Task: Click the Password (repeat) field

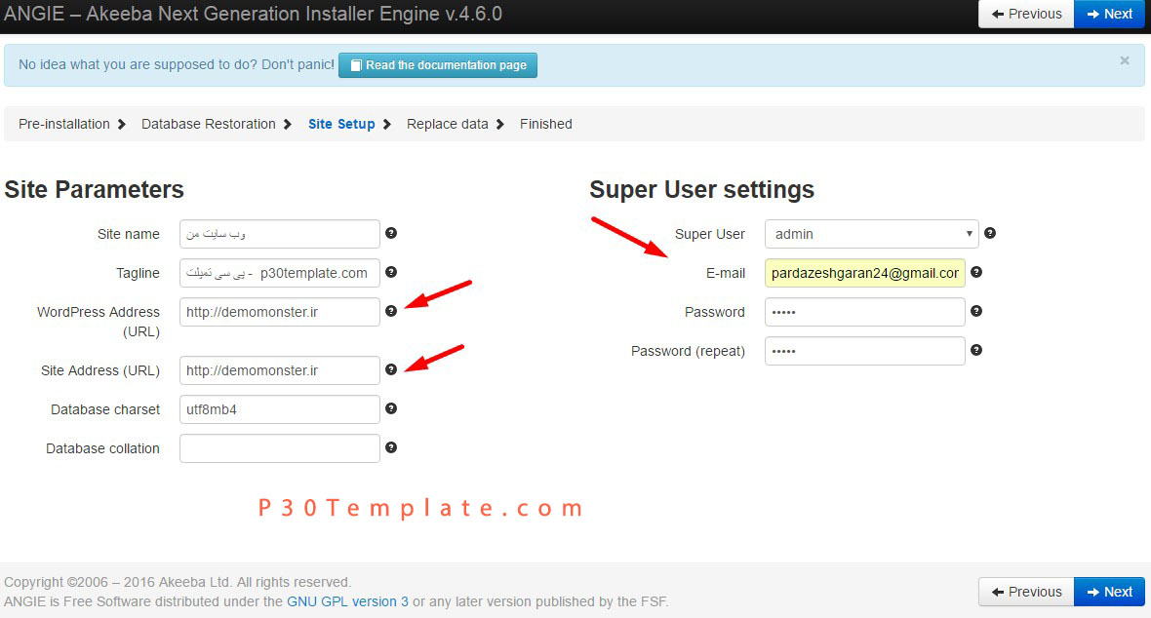Action: (865, 351)
